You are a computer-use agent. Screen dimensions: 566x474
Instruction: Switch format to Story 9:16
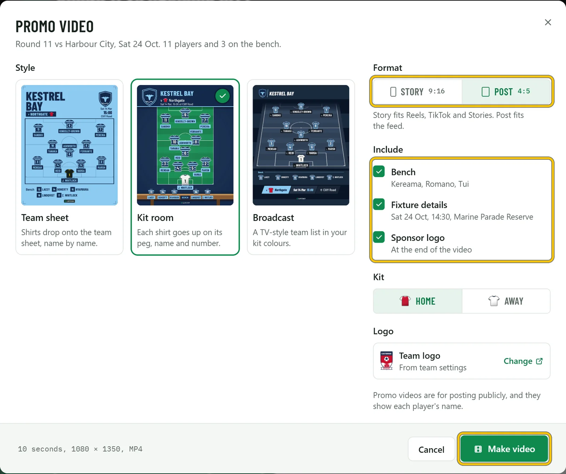[x=417, y=91]
